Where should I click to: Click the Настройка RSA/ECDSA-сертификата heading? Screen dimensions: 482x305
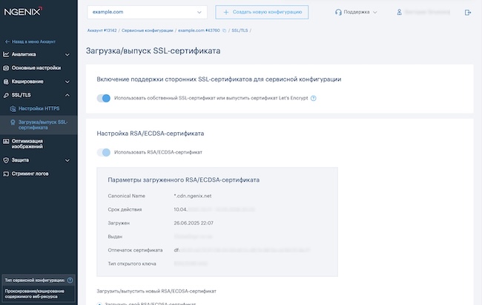tap(151, 134)
